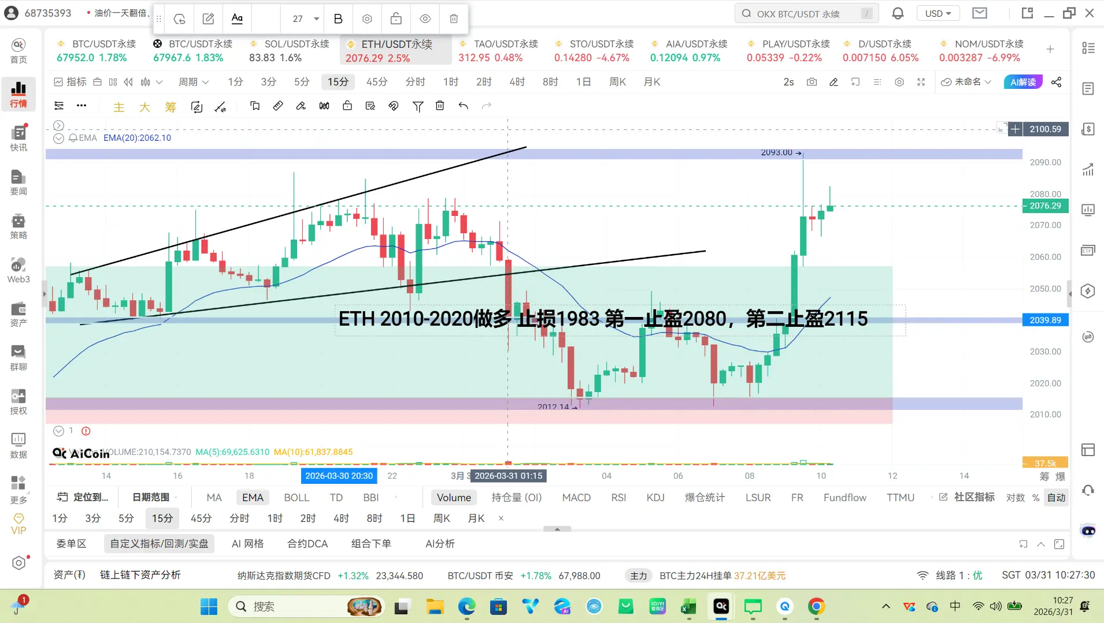
Task: Open the 资产 assets wallet section
Action: click(18, 314)
